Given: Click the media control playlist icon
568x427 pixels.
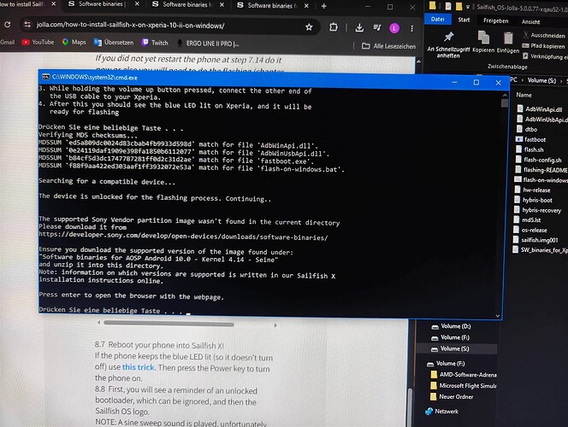Looking at the screenshot, I should [377, 27].
